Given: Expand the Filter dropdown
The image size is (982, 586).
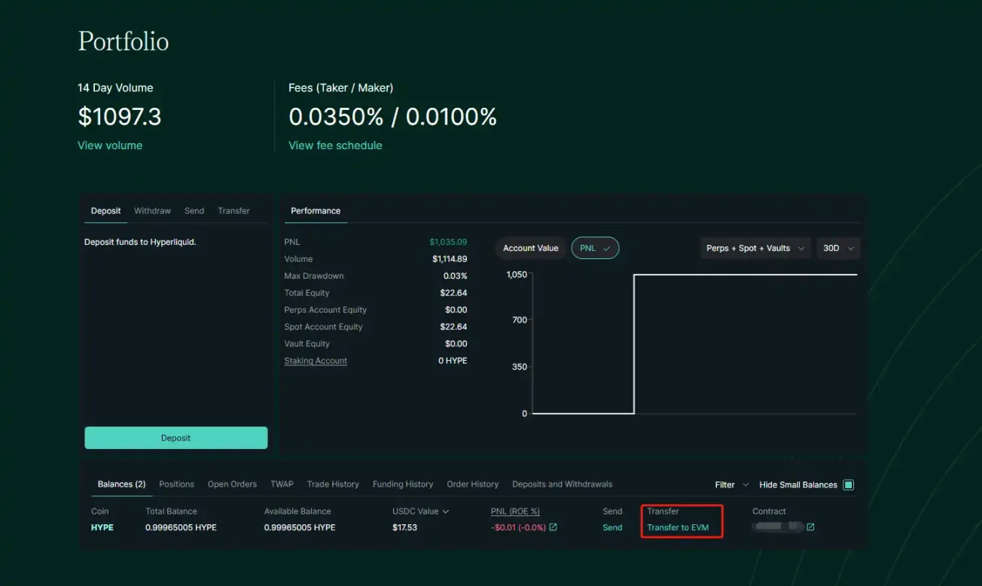Looking at the screenshot, I should click(731, 485).
